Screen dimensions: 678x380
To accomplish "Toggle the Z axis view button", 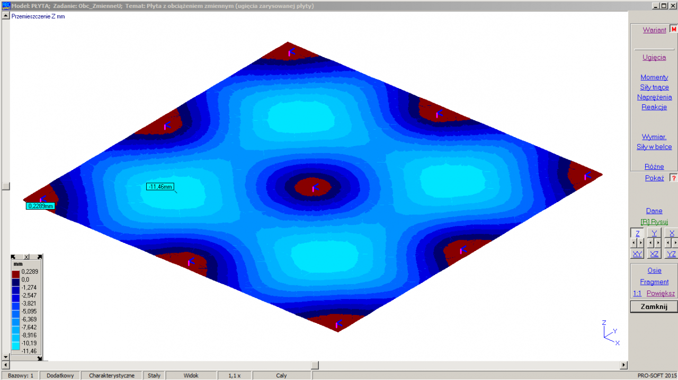I will point(637,233).
